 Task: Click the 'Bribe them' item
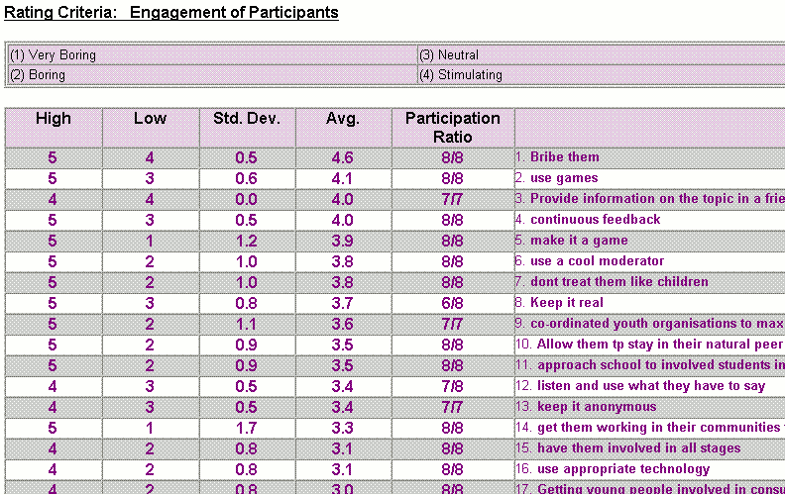[564, 157]
